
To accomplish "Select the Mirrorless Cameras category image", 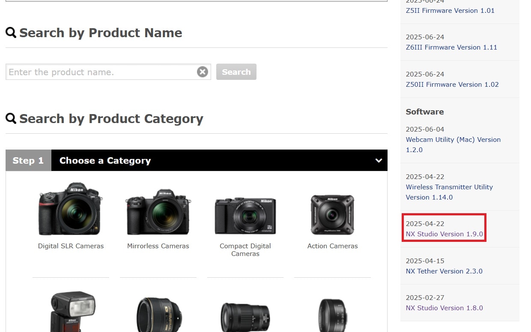I will [158, 211].
